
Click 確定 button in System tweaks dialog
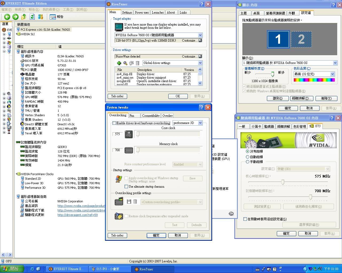point(156,235)
